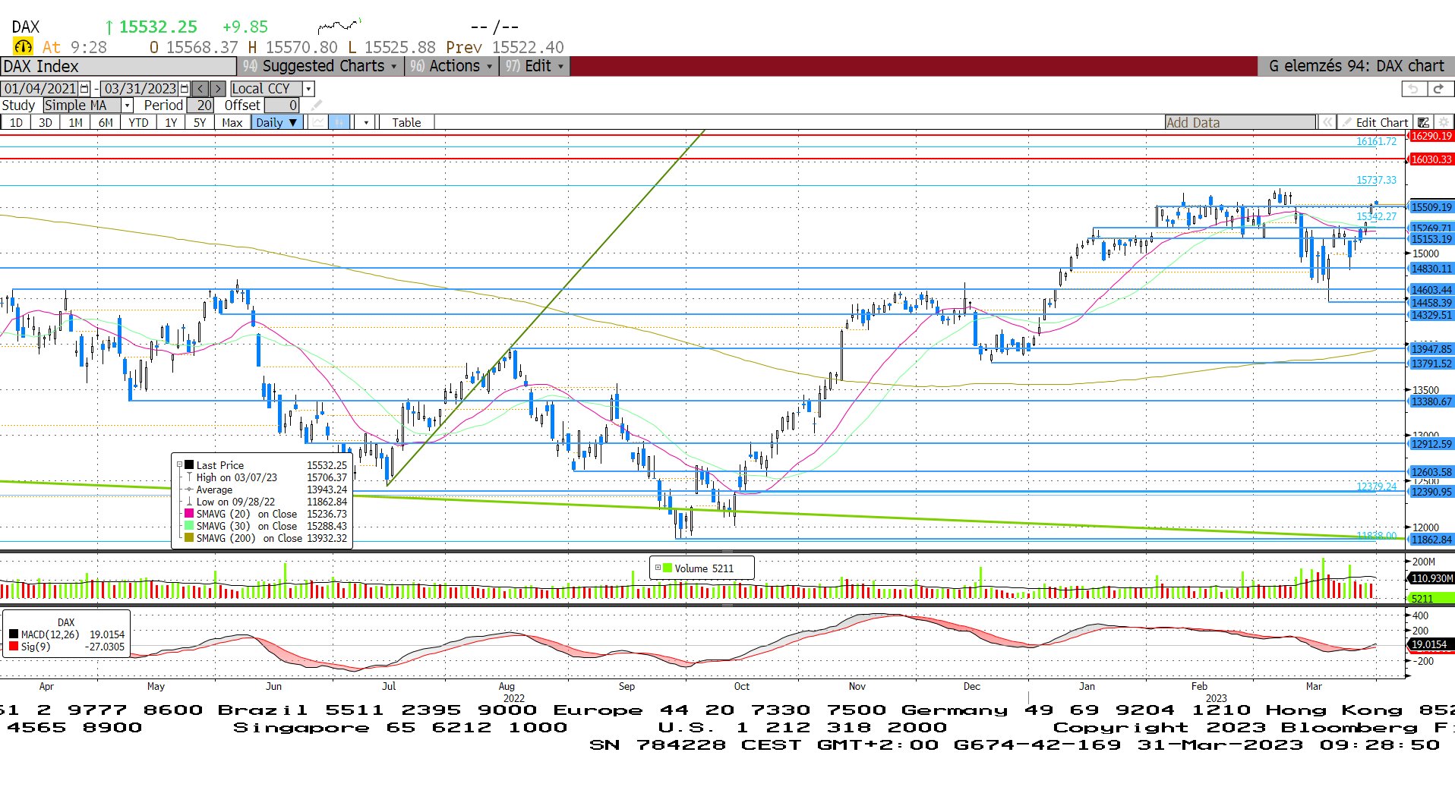1455x787 pixels.
Task: Select the 3D range tab
Action: pos(46,122)
